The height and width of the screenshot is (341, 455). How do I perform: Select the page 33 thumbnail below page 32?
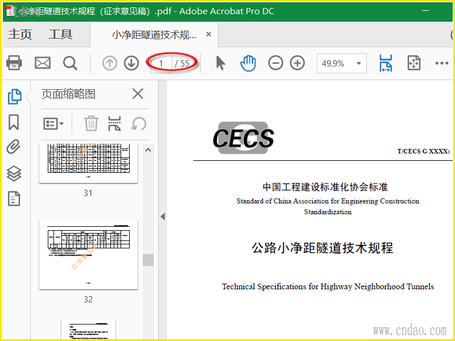(x=89, y=329)
